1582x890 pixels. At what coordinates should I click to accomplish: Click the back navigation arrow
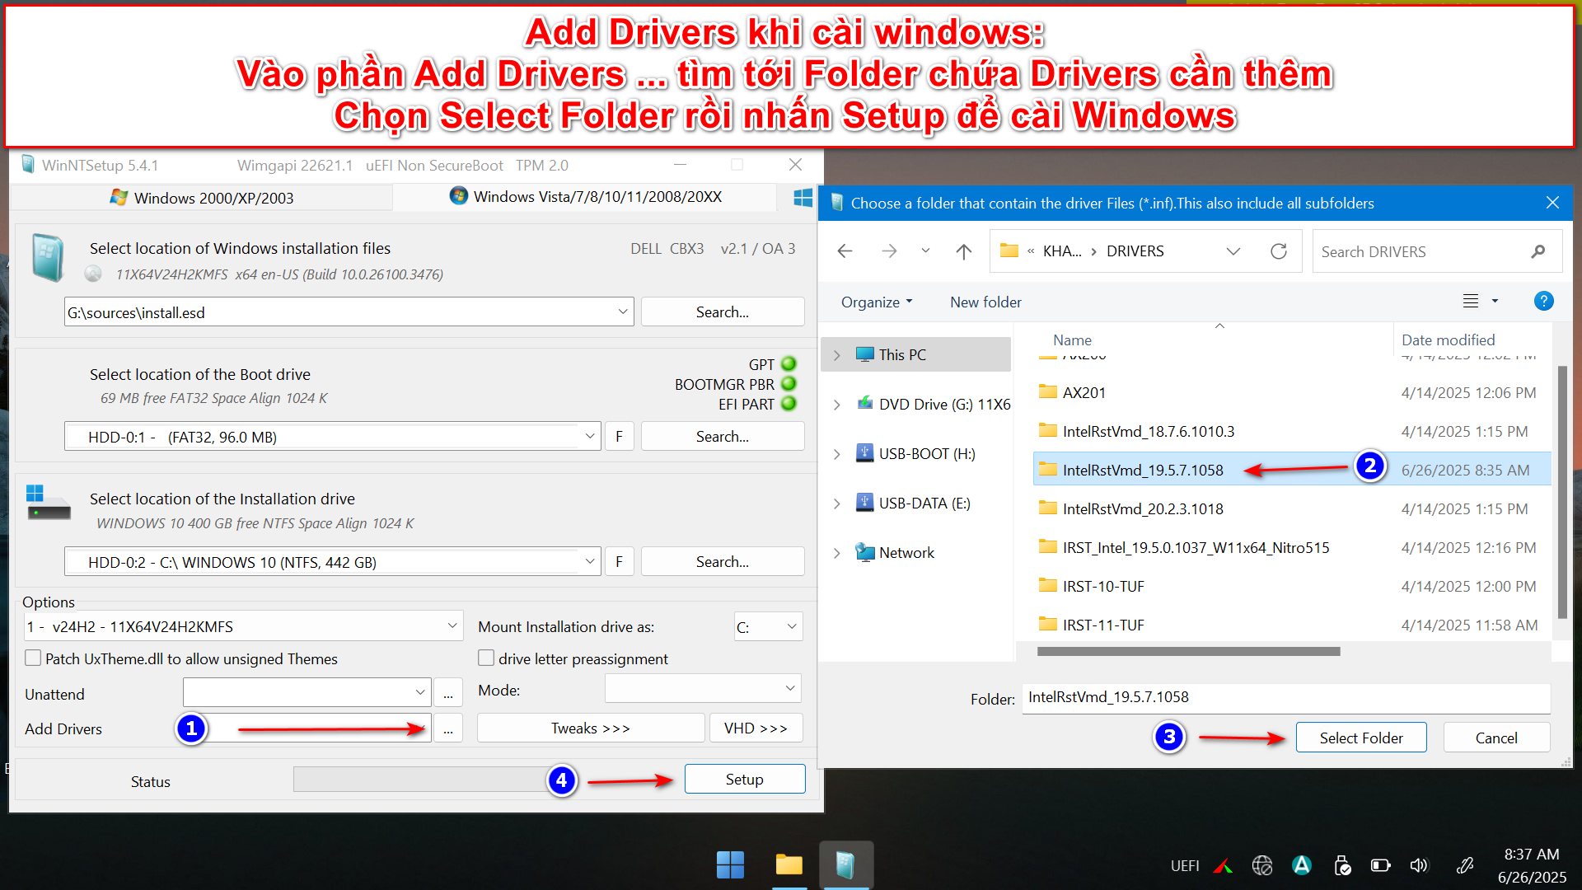pyautogui.click(x=845, y=251)
